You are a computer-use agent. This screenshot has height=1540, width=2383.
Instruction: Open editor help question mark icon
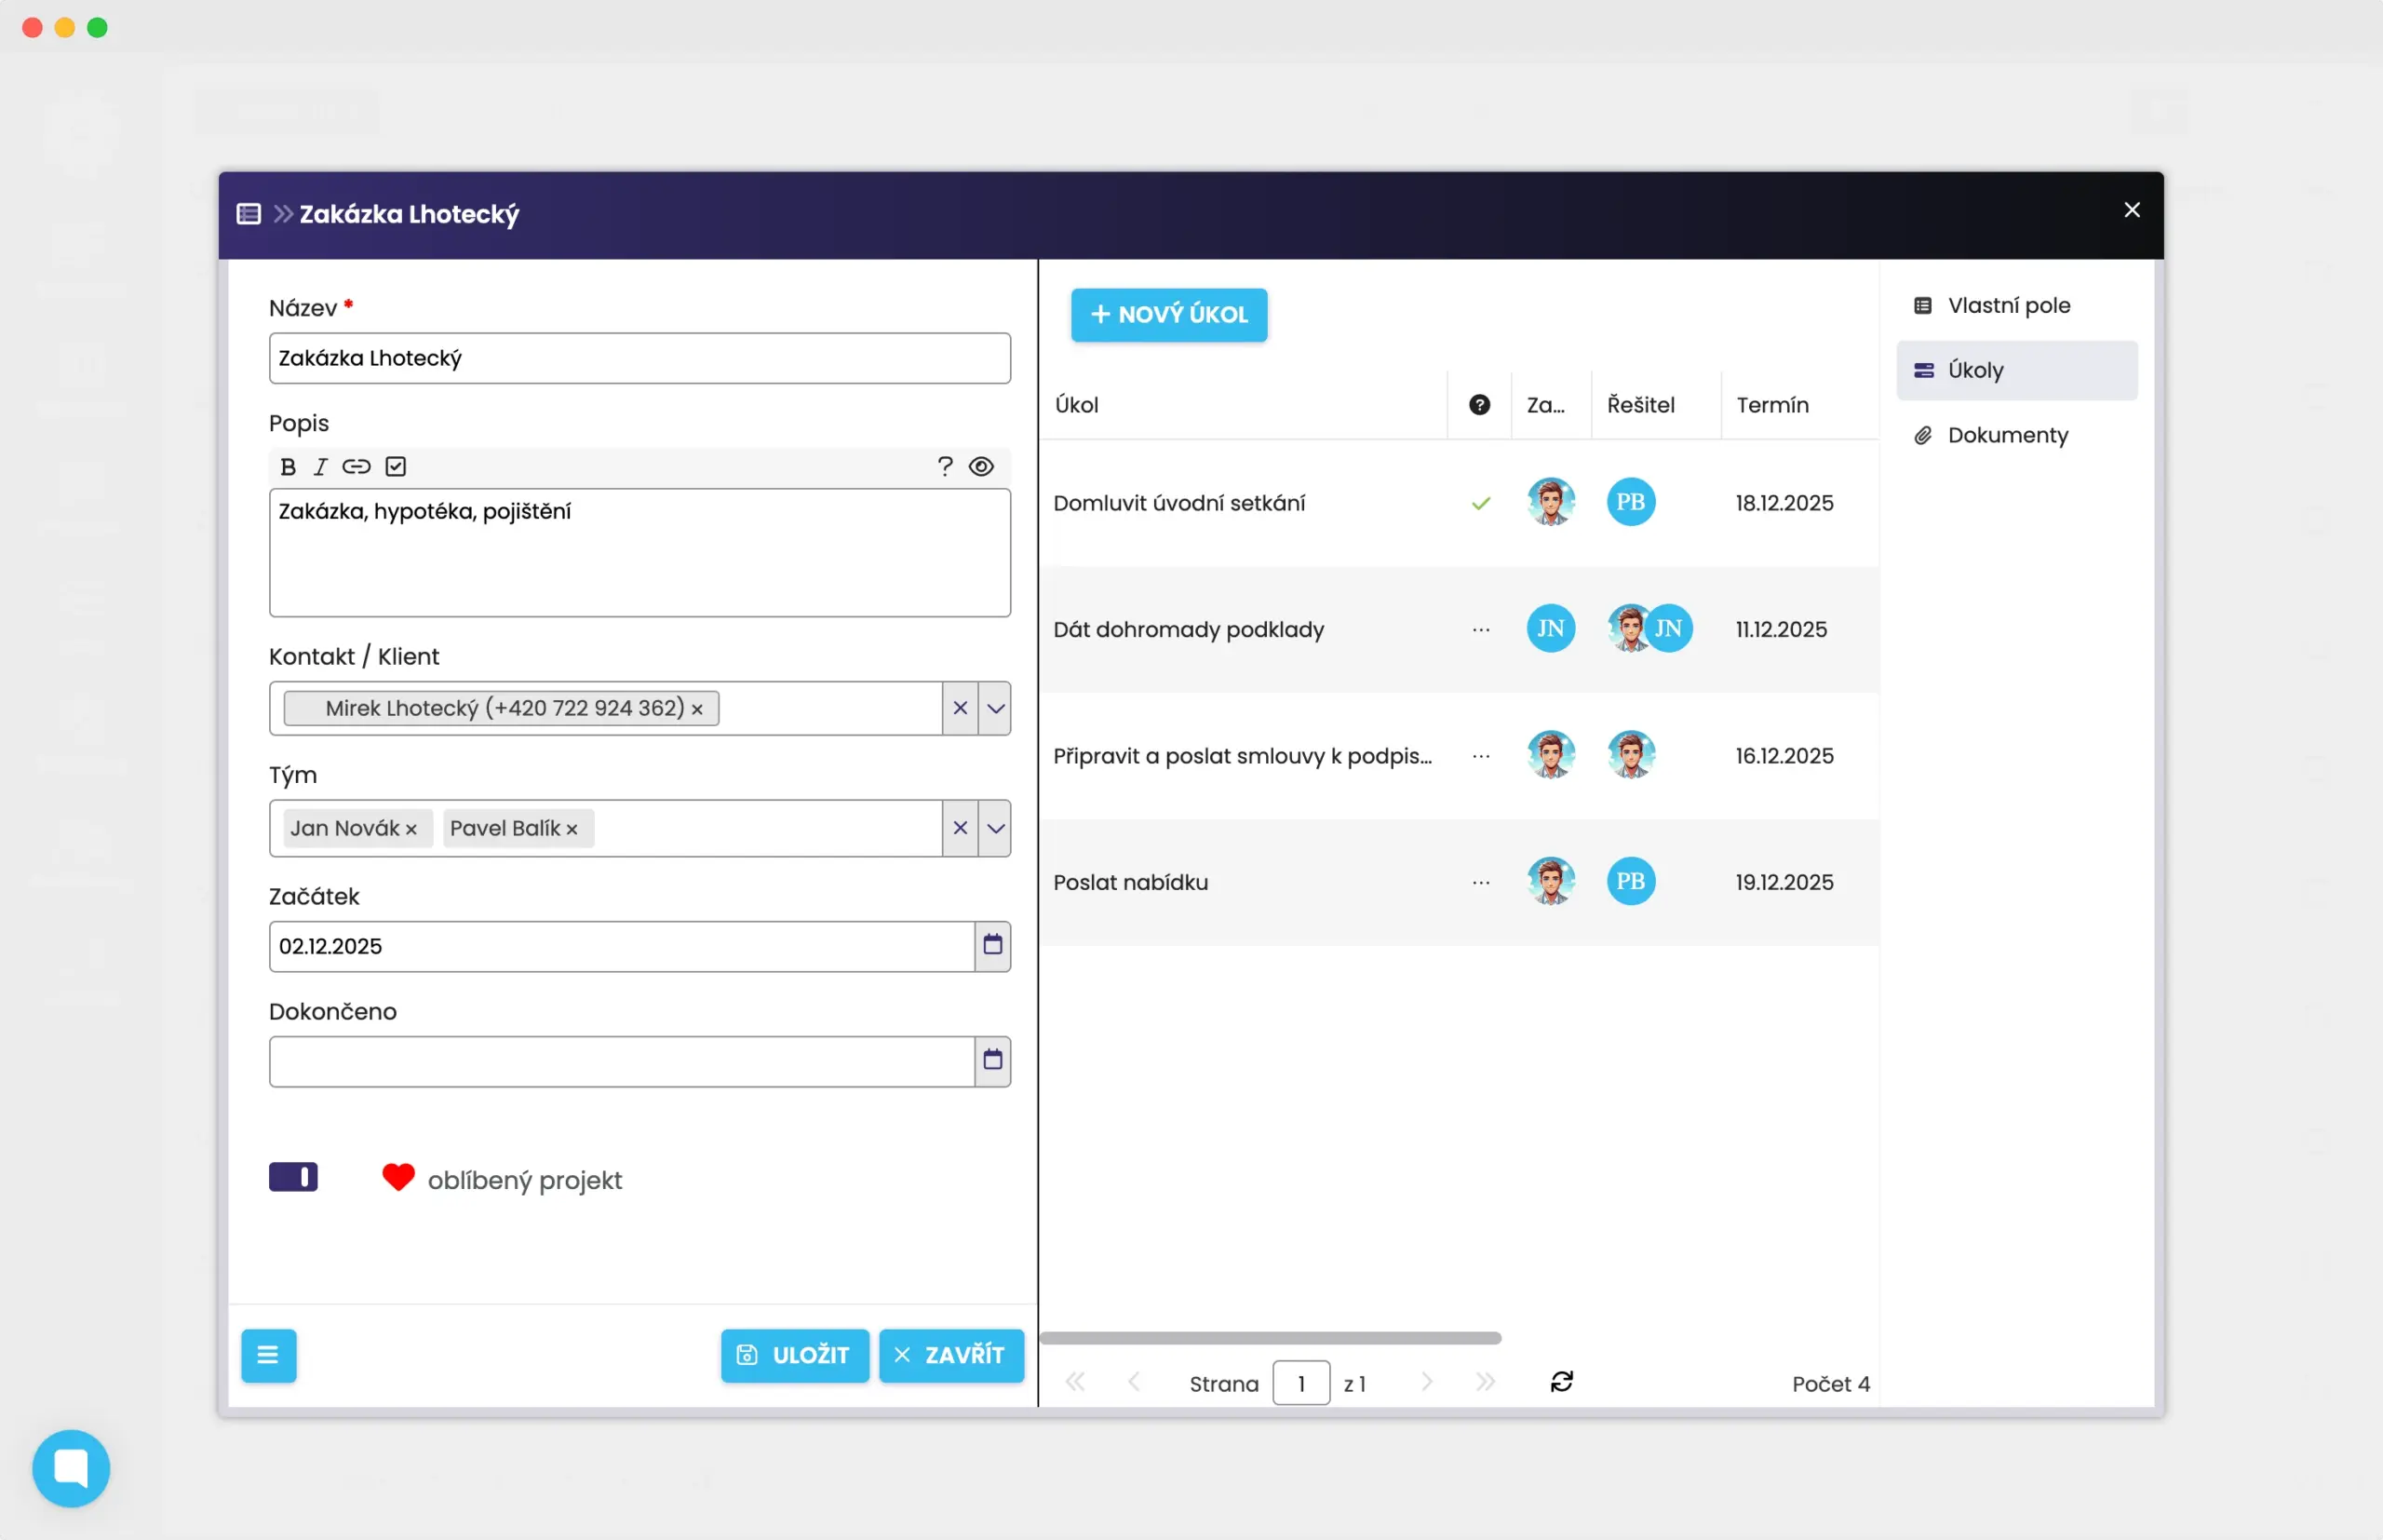(x=945, y=467)
